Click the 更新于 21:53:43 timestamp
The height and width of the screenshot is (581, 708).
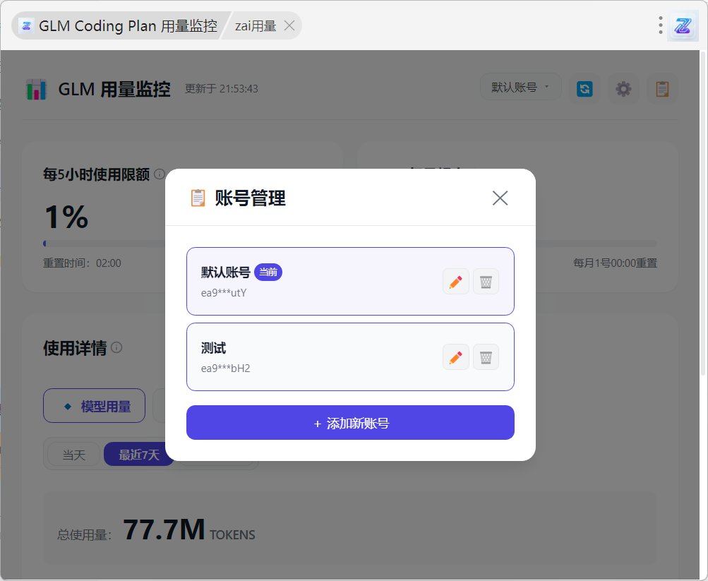(221, 88)
